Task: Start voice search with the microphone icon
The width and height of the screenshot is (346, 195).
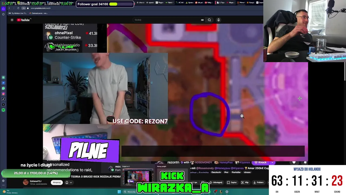Action: coord(218,20)
